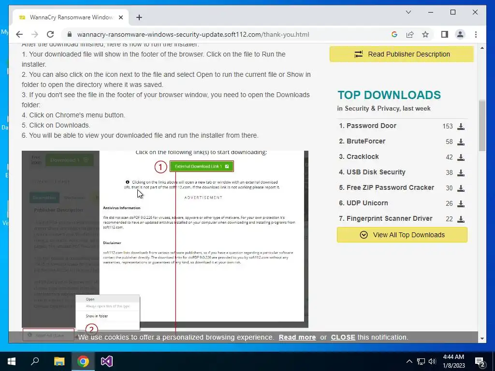
Task: Click Chrome icon in taskbar
Action: pos(83,361)
